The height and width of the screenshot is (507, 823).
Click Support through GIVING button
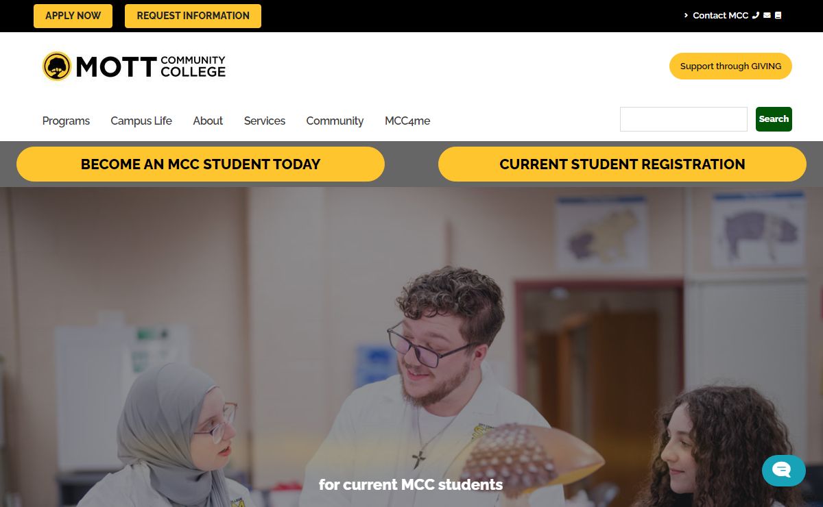730,66
